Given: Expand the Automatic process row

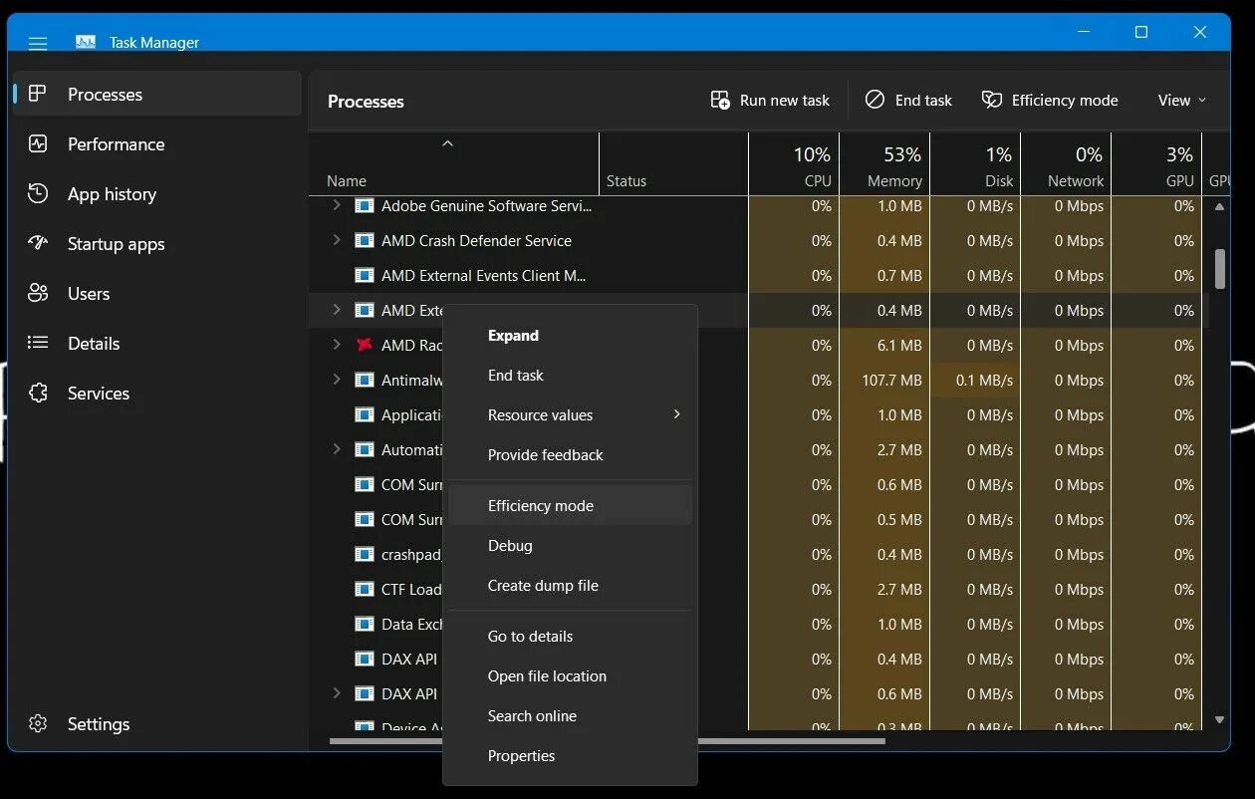Looking at the screenshot, I should coord(336,449).
